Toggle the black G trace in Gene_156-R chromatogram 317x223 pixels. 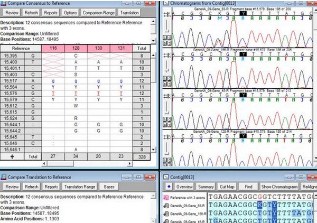(x=165, y=83)
